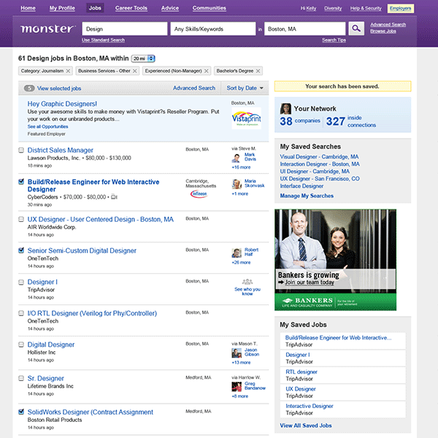Click the Any Skills/Keywords field
The width and height of the screenshot is (438, 438).
[213, 28]
